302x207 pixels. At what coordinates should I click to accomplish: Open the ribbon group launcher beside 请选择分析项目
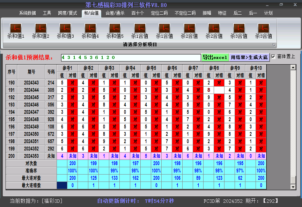tap(274, 45)
